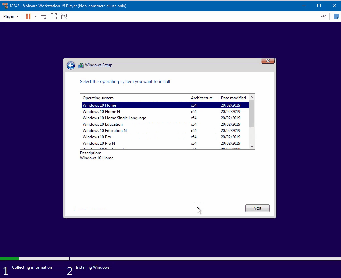Select Windows 10 Home Single Language
341x278 pixels.
pos(165,118)
